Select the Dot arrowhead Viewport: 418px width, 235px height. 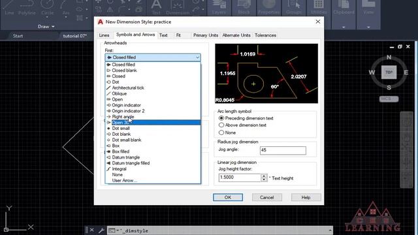(153, 82)
